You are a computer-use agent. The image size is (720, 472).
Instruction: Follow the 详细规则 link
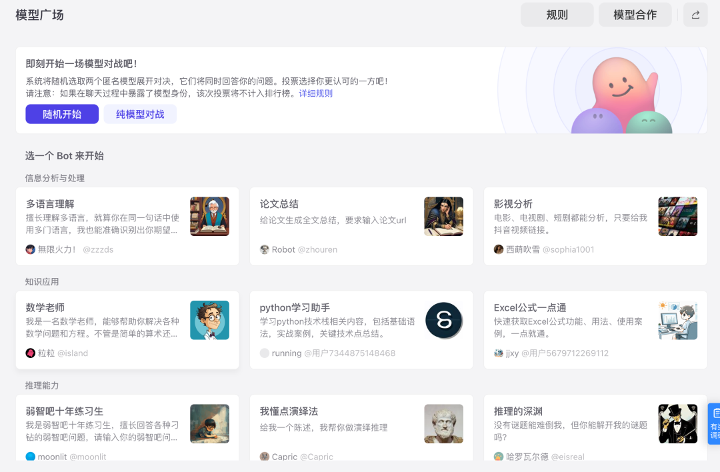click(x=315, y=93)
